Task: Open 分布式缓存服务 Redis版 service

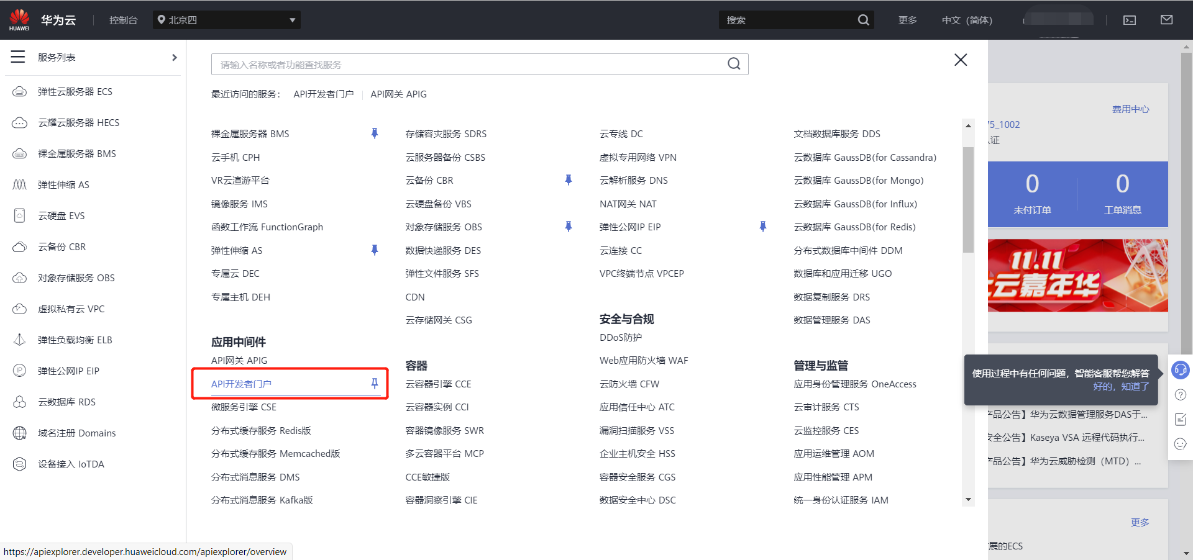Action: (x=261, y=430)
